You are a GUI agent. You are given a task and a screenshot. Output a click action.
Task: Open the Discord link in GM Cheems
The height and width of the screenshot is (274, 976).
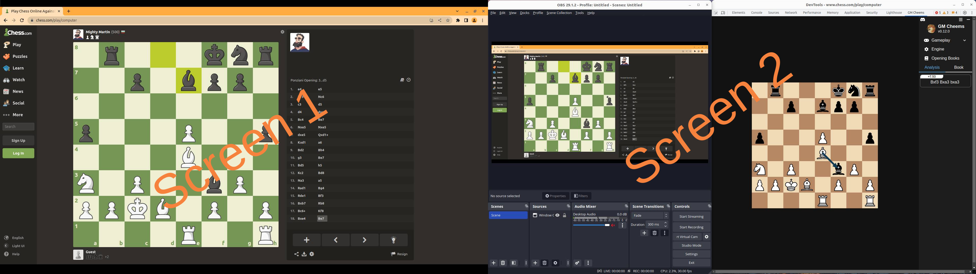923,20
